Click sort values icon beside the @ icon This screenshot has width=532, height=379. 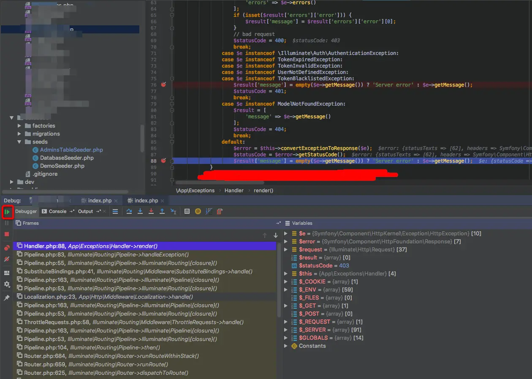coord(209,211)
